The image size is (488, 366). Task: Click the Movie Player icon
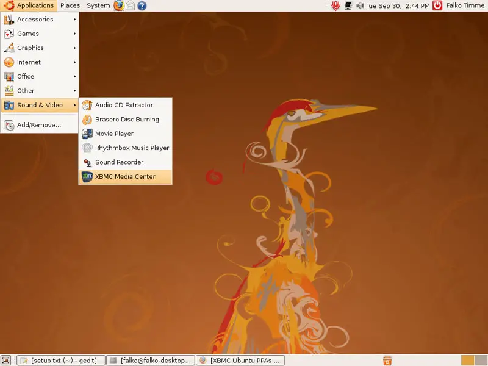click(x=87, y=134)
